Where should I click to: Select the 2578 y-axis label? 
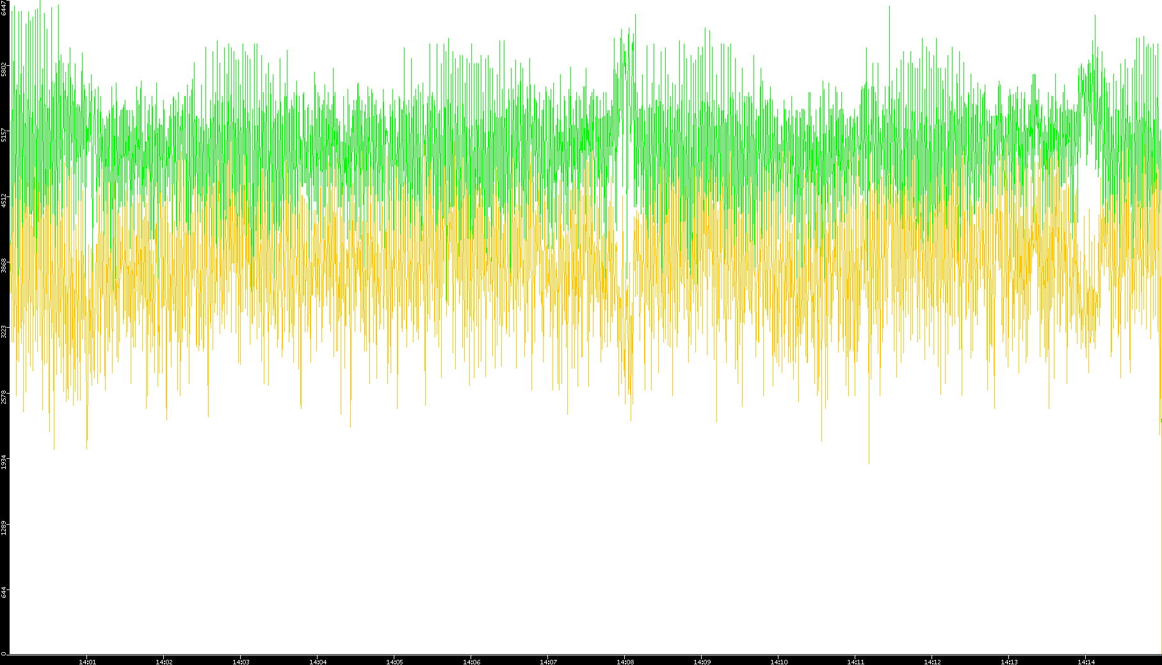4,397
